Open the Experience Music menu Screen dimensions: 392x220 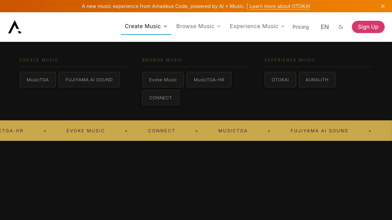pos(257,26)
